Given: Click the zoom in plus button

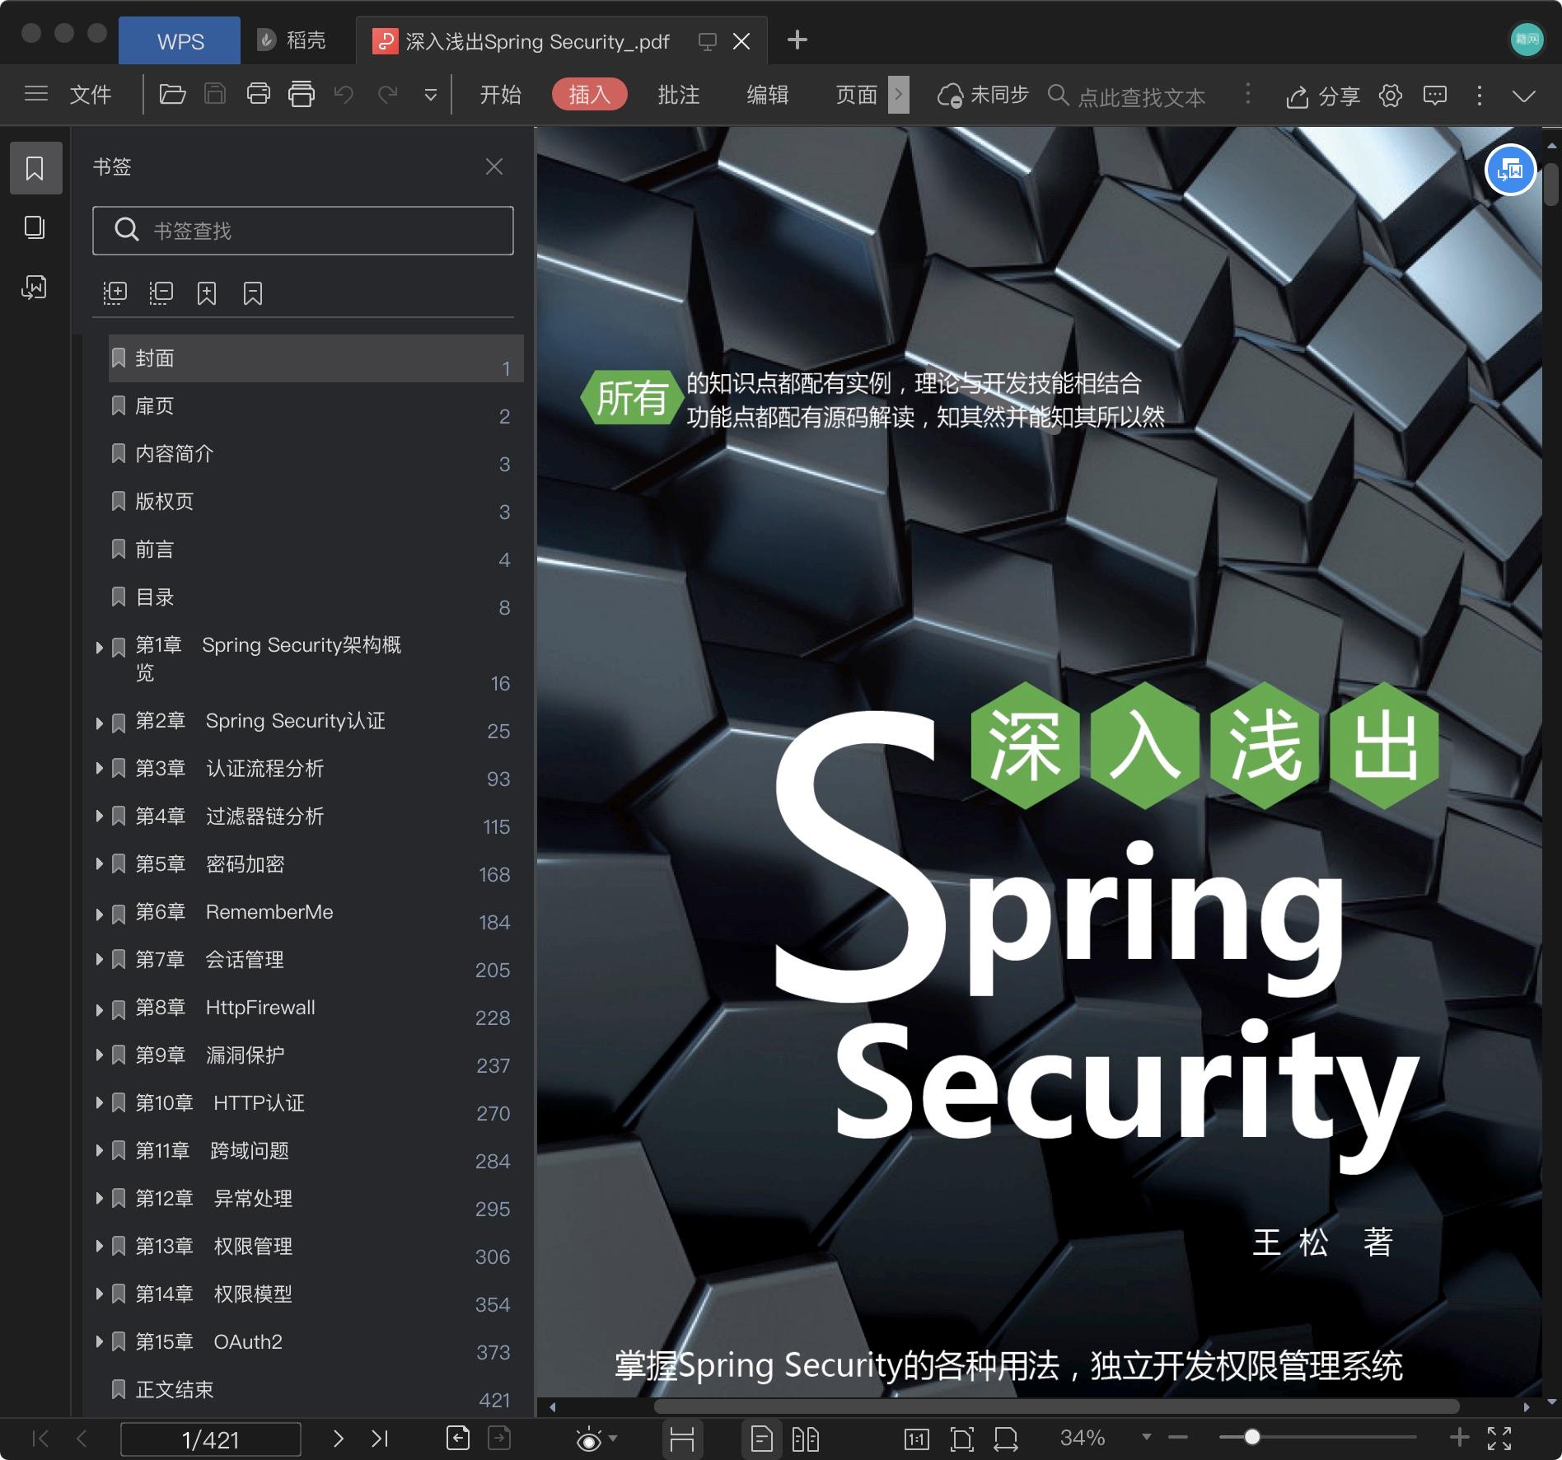Looking at the screenshot, I should (x=1459, y=1438).
